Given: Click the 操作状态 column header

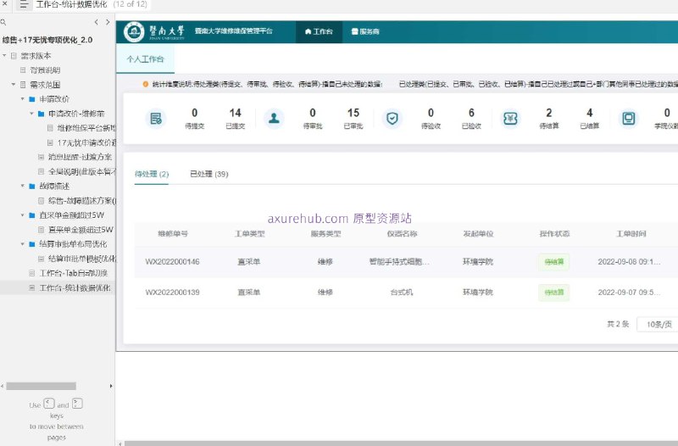Looking at the screenshot, I should [x=554, y=233].
